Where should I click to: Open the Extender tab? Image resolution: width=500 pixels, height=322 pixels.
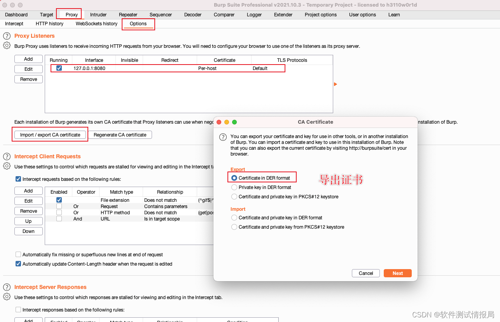(x=283, y=14)
